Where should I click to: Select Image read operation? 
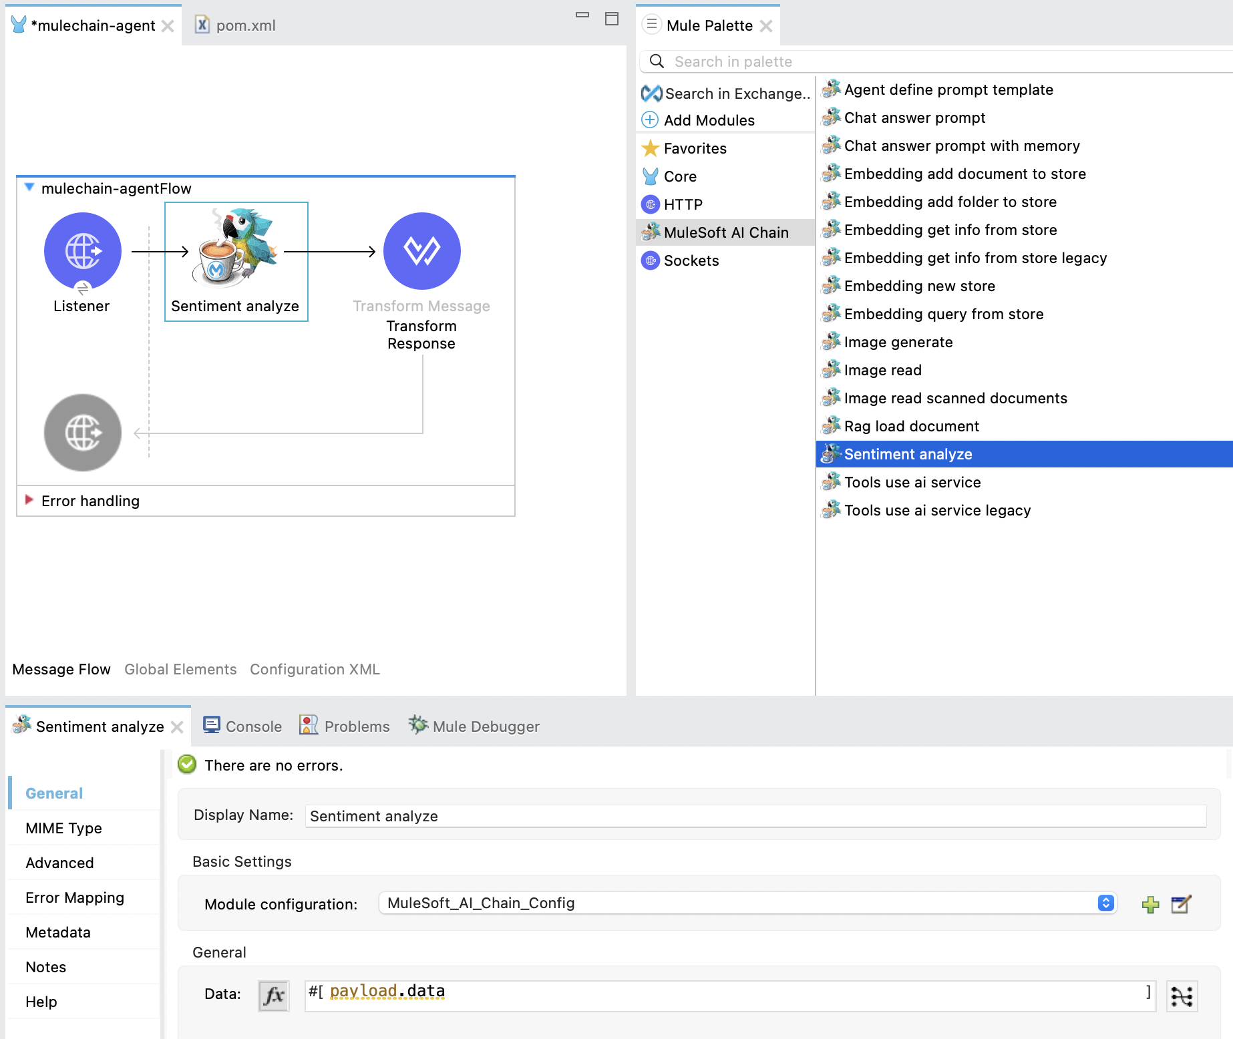click(872, 370)
